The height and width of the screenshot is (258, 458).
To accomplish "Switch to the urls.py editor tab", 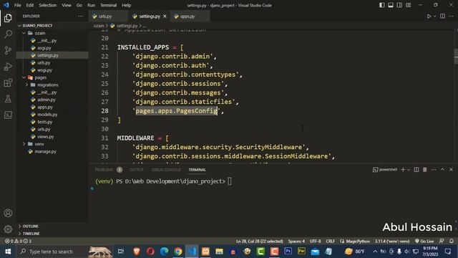I will coord(105,16).
